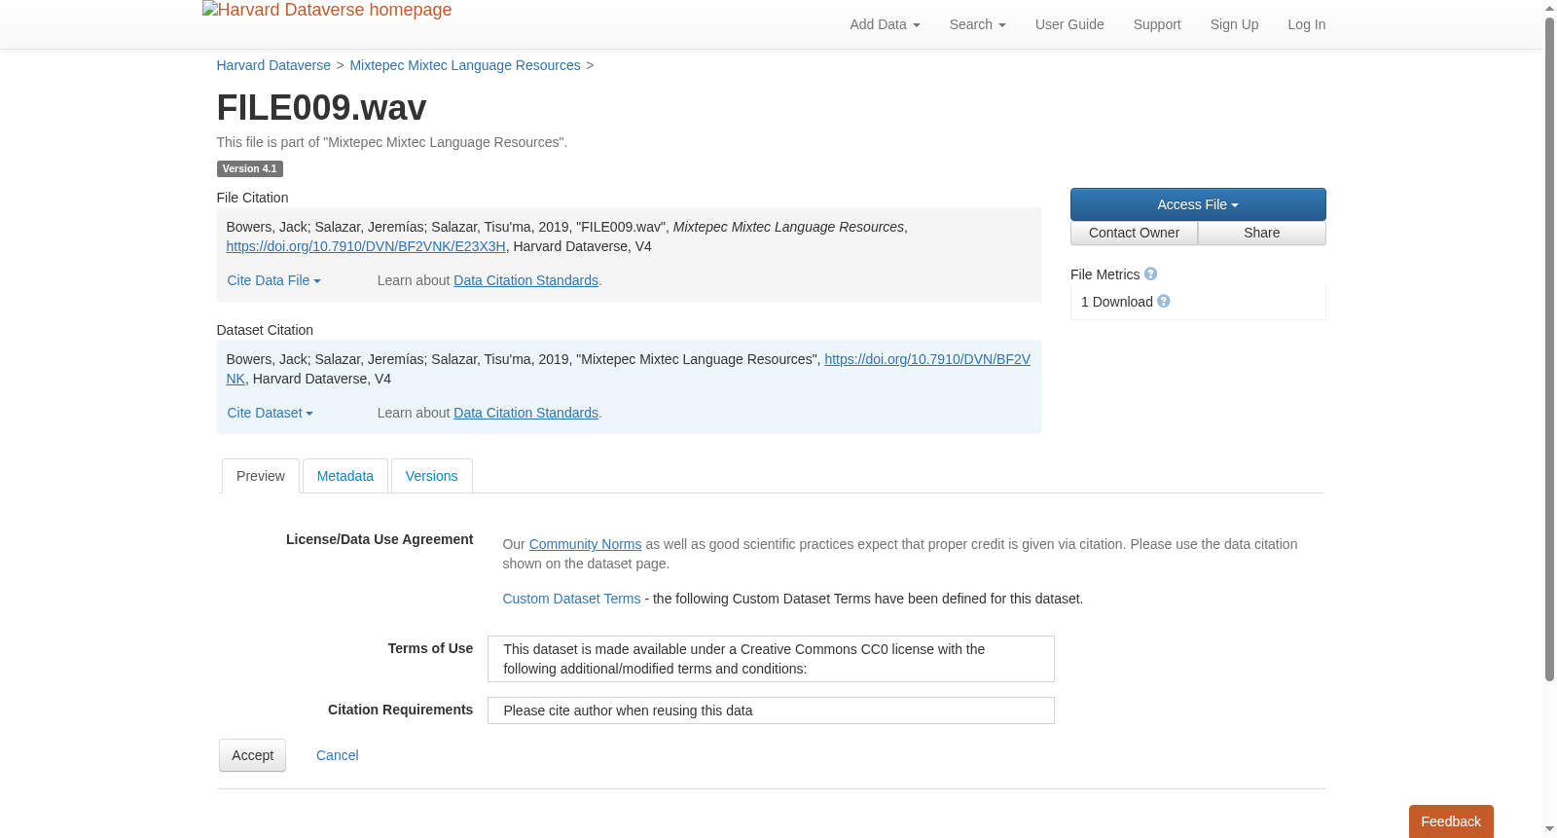This screenshot has width=1557, height=838.
Task: Open Mixtepec Mixtec Language Resources breadcrumb
Action: pyautogui.click(x=465, y=65)
